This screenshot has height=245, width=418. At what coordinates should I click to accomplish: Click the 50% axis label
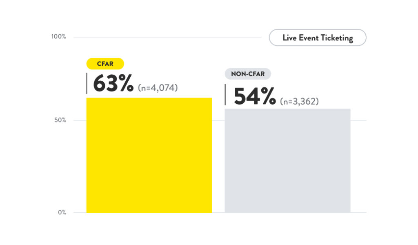tap(60, 120)
